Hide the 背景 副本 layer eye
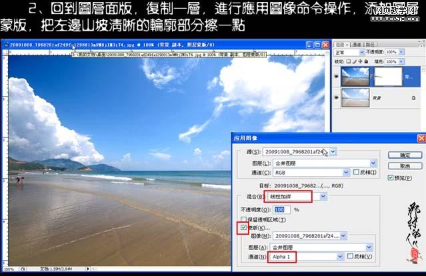This screenshot has width=426, height=276. (x=337, y=77)
